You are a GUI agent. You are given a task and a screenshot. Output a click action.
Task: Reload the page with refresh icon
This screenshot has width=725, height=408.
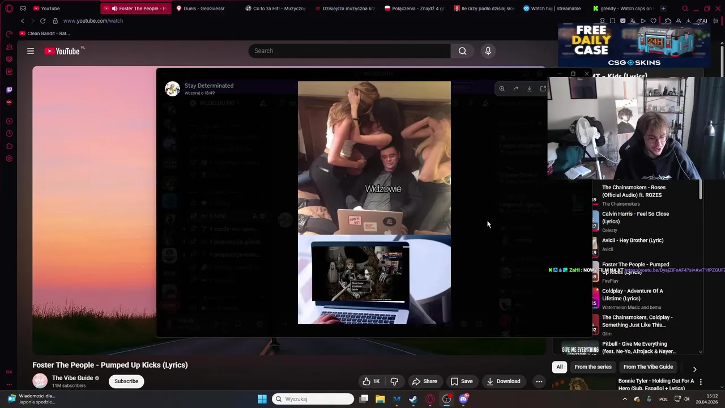[42, 21]
